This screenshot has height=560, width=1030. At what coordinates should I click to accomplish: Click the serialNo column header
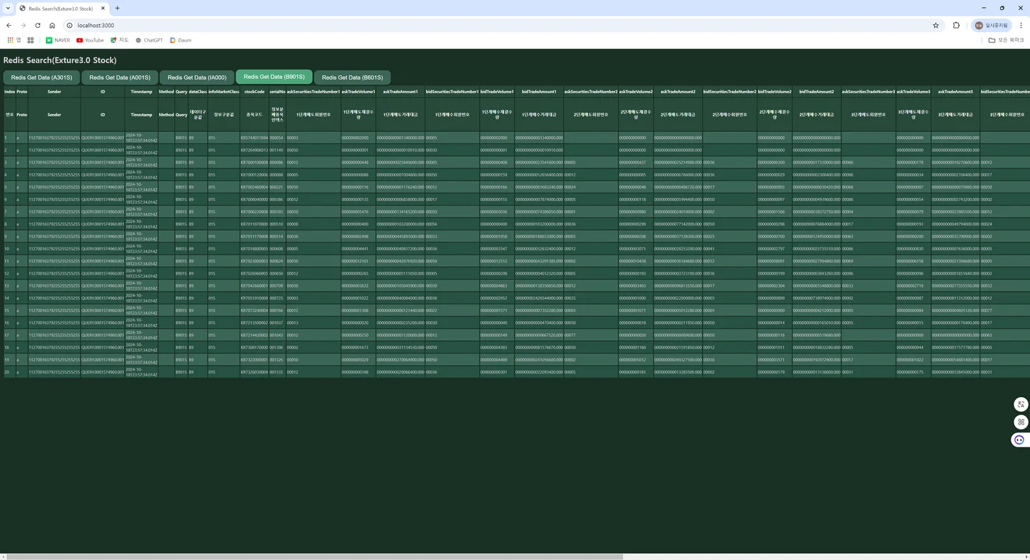[278, 92]
